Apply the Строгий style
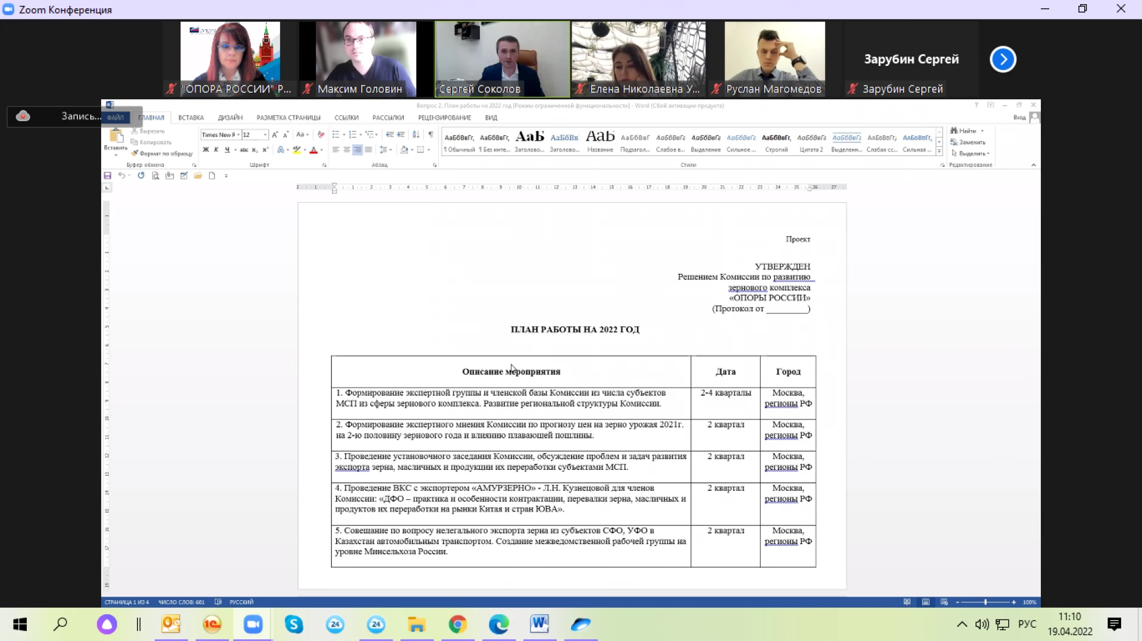Image resolution: width=1142 pixels, height=641 pixels. pos(776,143)
